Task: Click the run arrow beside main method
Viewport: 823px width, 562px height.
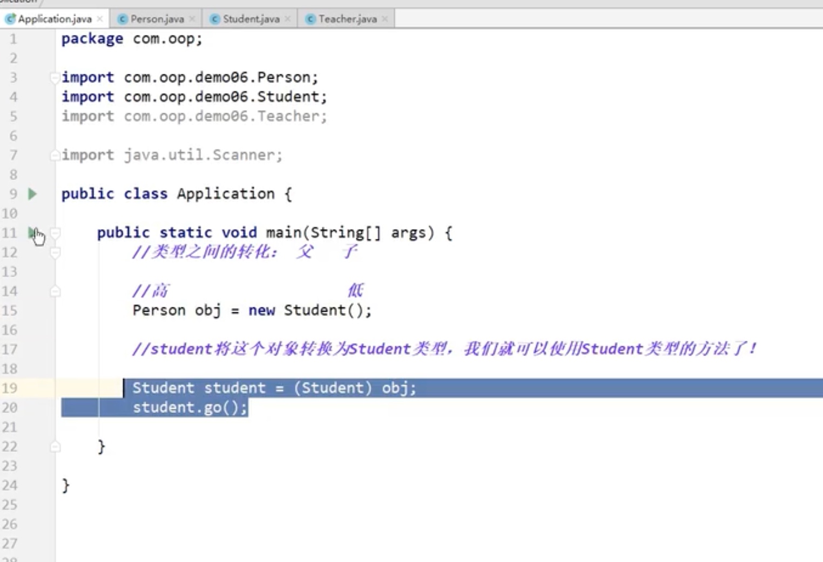Action: [31, 232]
